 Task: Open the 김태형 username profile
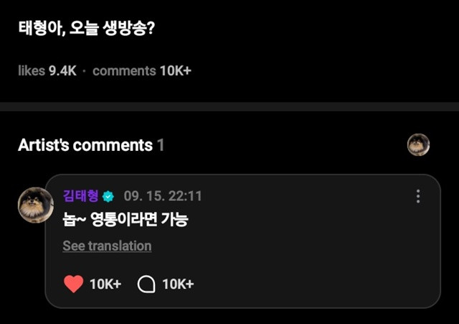pos(80,197)
